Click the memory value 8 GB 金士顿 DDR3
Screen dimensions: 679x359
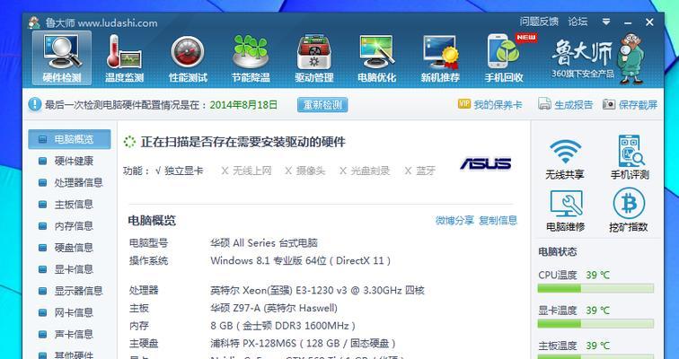[x=283, y=326]
